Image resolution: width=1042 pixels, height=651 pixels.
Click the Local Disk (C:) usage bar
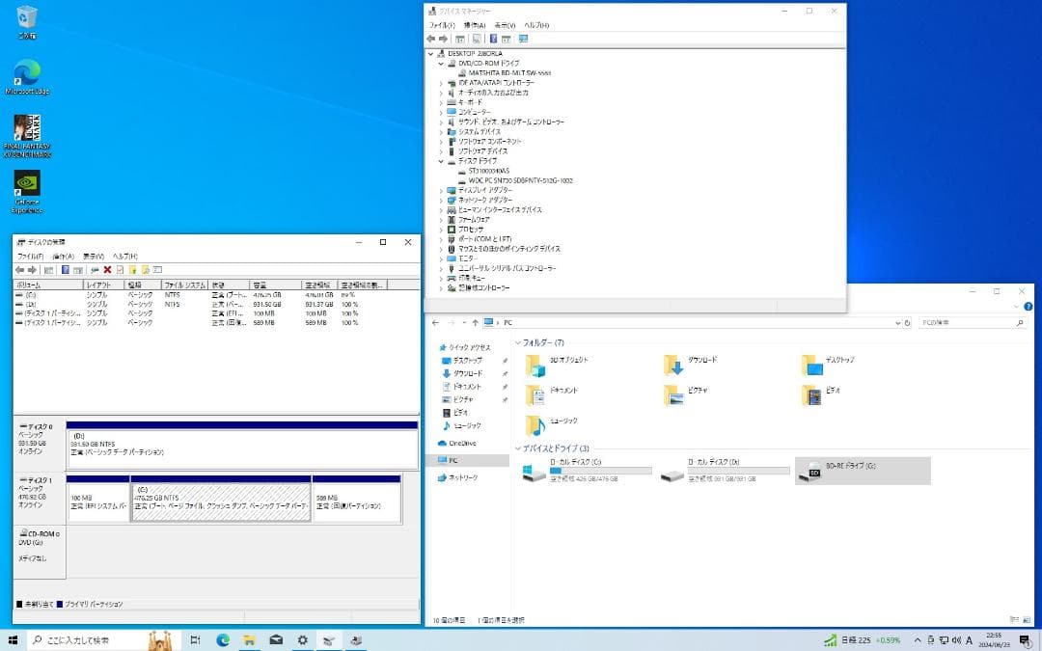600,472
